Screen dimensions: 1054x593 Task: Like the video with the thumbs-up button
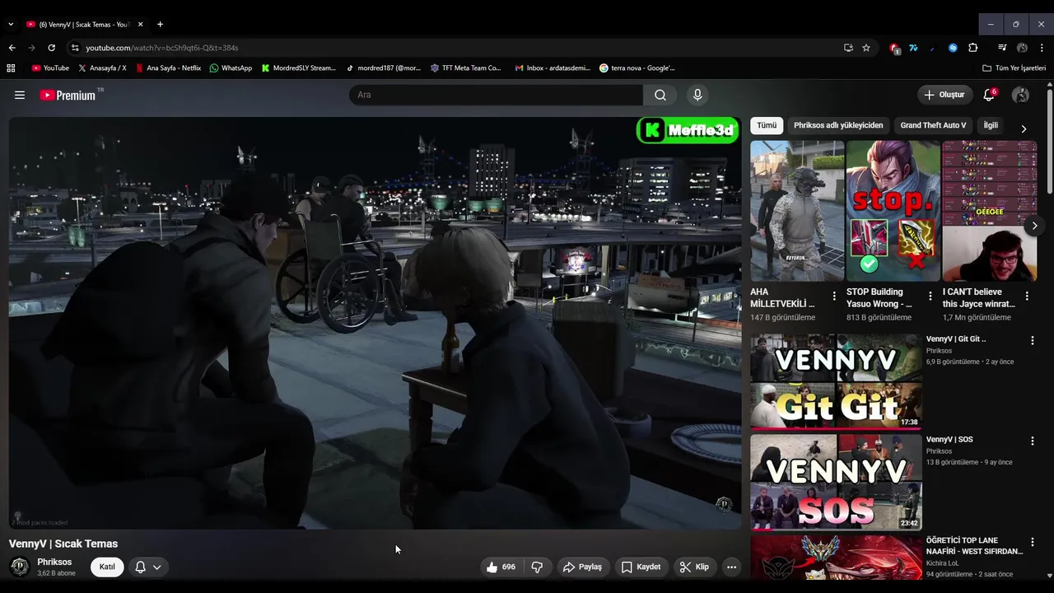[501, 567]
